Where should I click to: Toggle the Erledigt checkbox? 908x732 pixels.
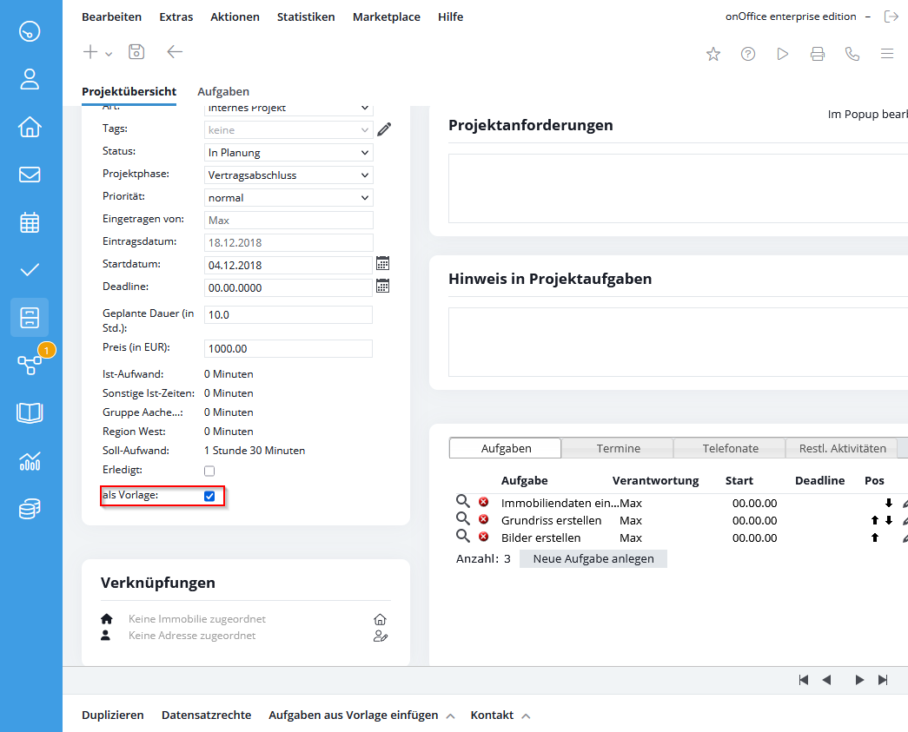209,471
